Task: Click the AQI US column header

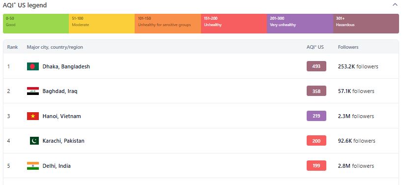Action: pyautogui.click(x=315, y=47)
